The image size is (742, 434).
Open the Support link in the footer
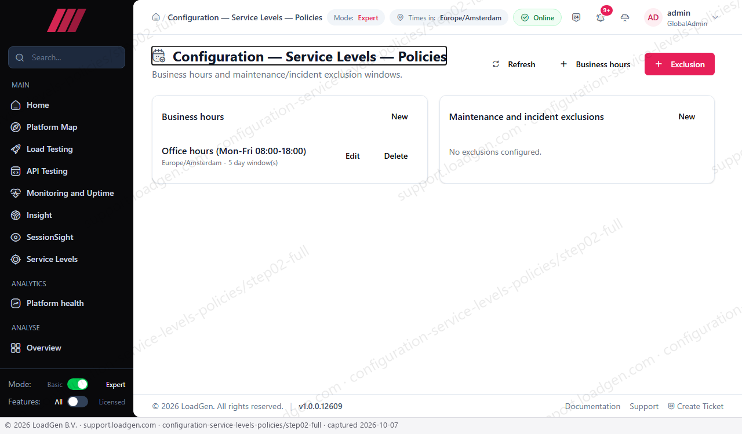pos(644,406)
